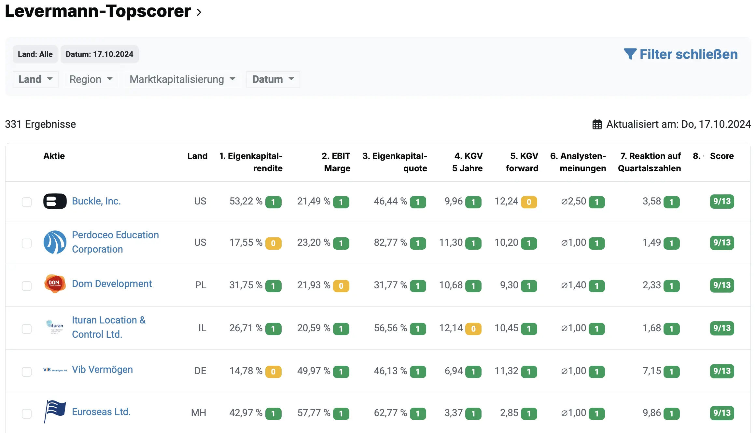Select the Dom Development row checkbox
The height and width of the screenshot is (433, 756).
[27, 286]
